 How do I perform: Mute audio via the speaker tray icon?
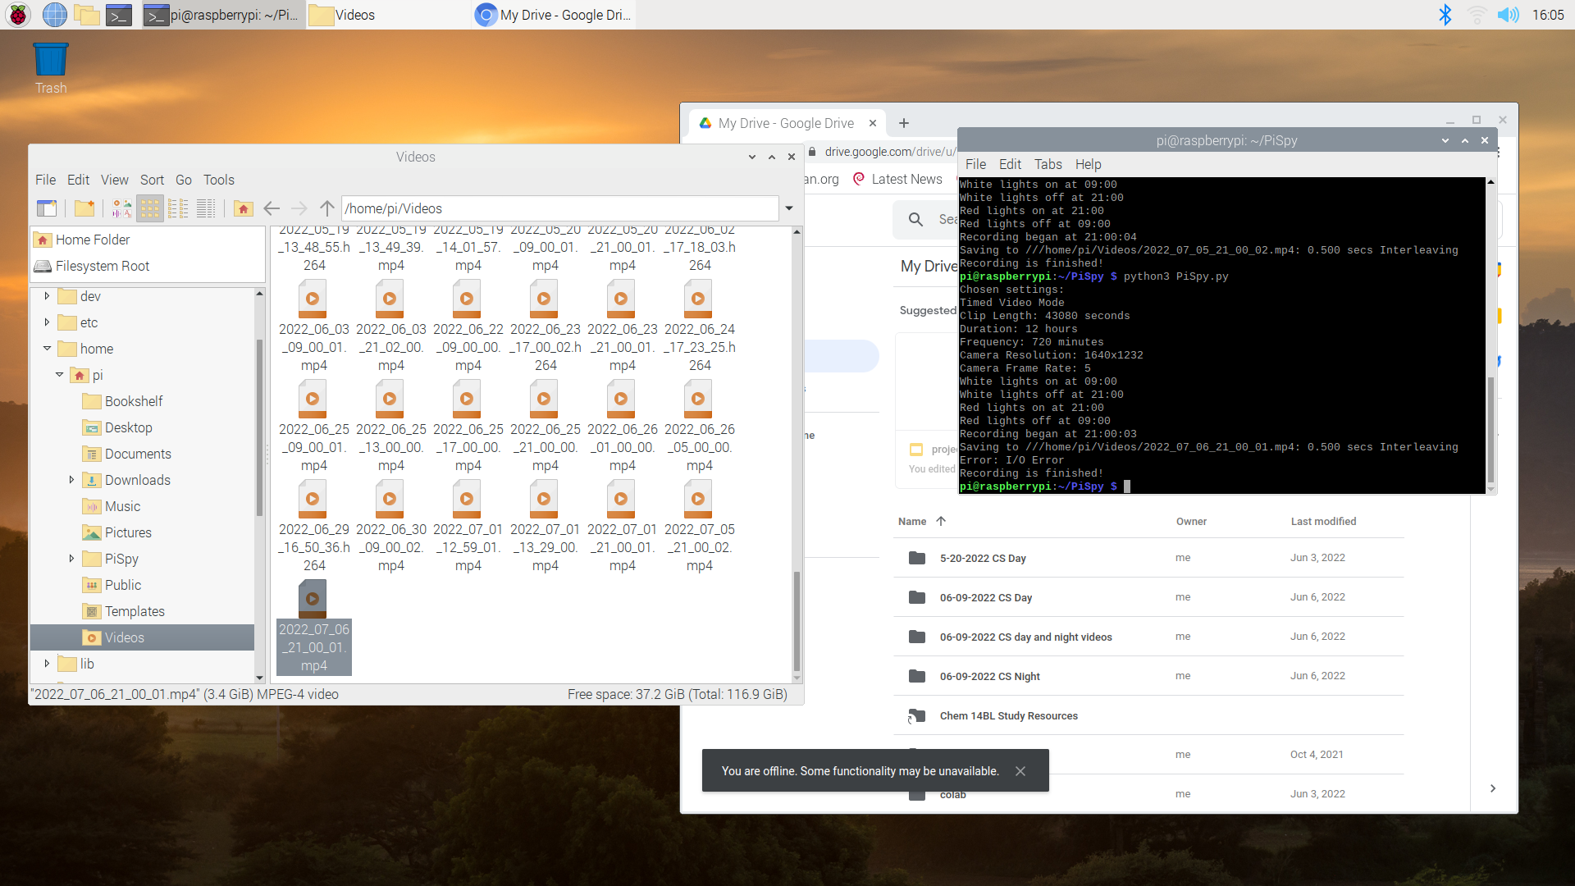1509,14
